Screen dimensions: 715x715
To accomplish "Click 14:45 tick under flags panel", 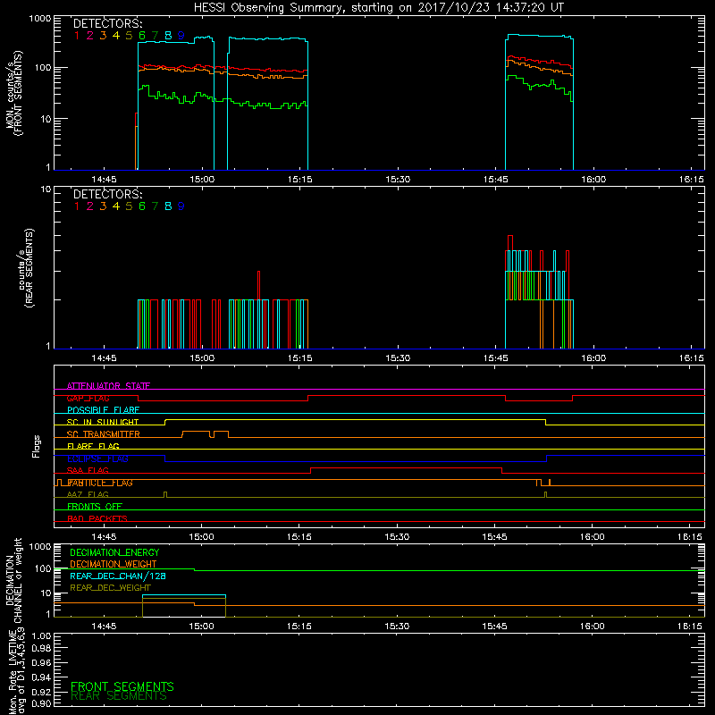I will [104, 537].
